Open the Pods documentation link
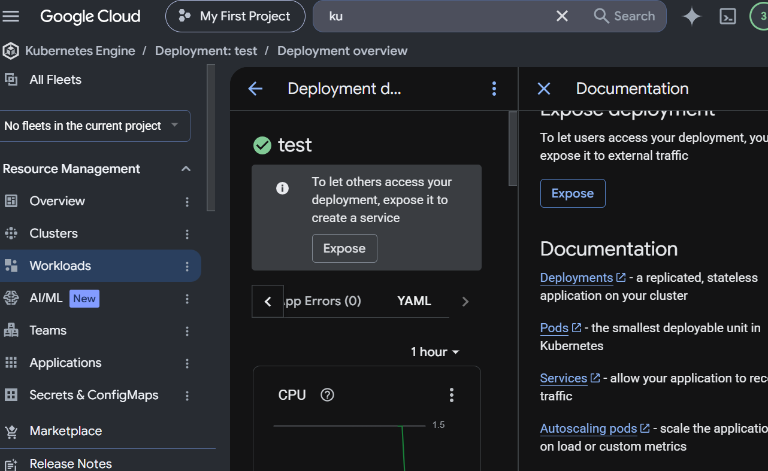This screenshot has height=471, width=768. [561, 328]
